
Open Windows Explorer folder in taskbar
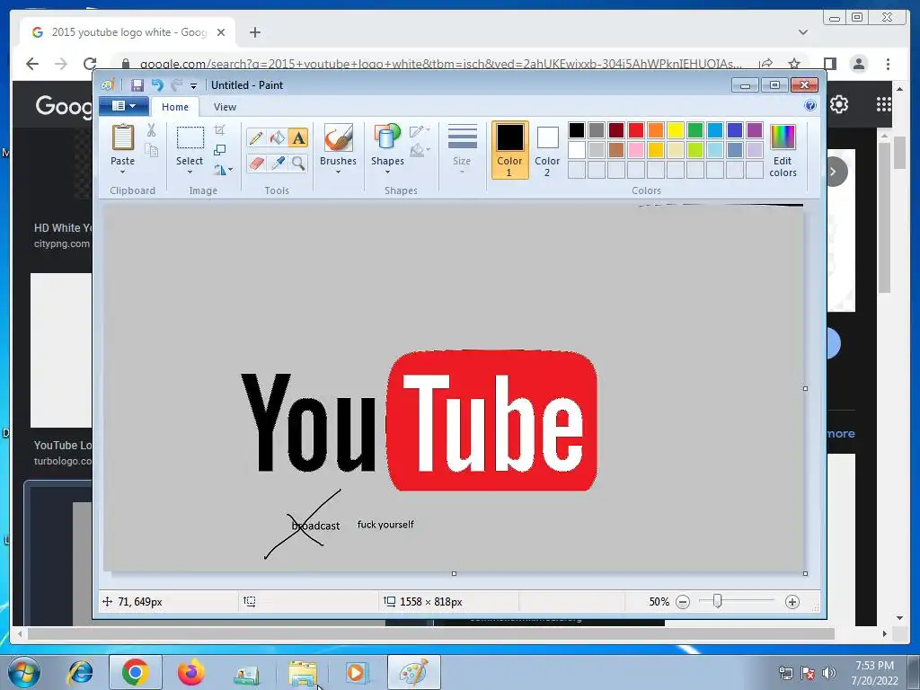point(302,672)
